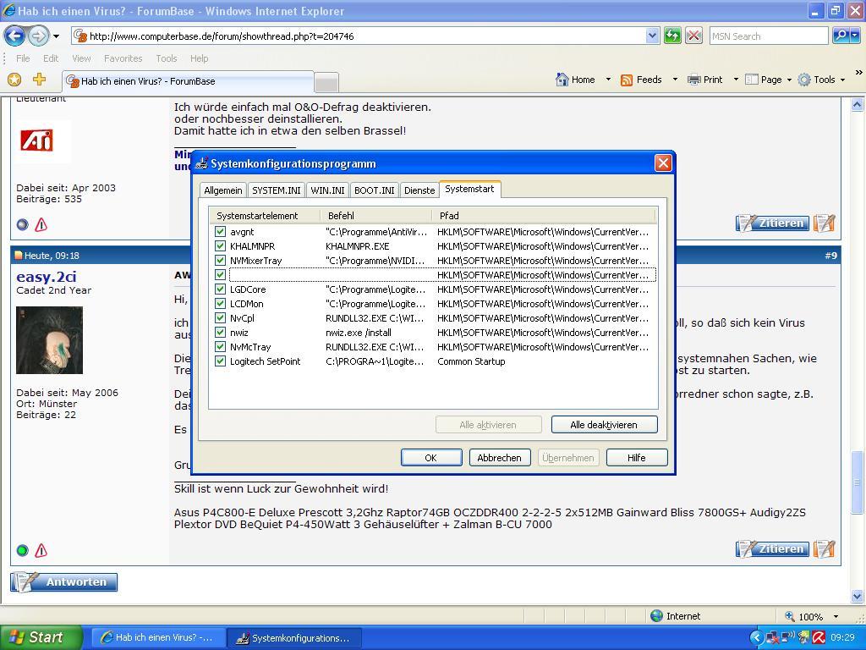
Task: Click easy.2ci avatar image
Action: point(49,340)
